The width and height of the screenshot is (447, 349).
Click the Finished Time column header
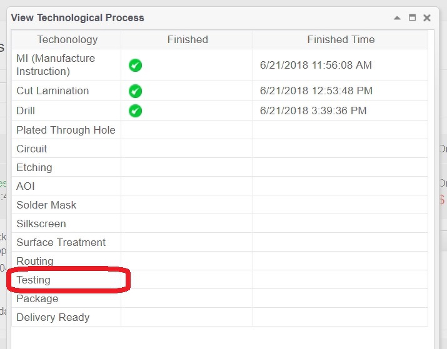[341, 39]
